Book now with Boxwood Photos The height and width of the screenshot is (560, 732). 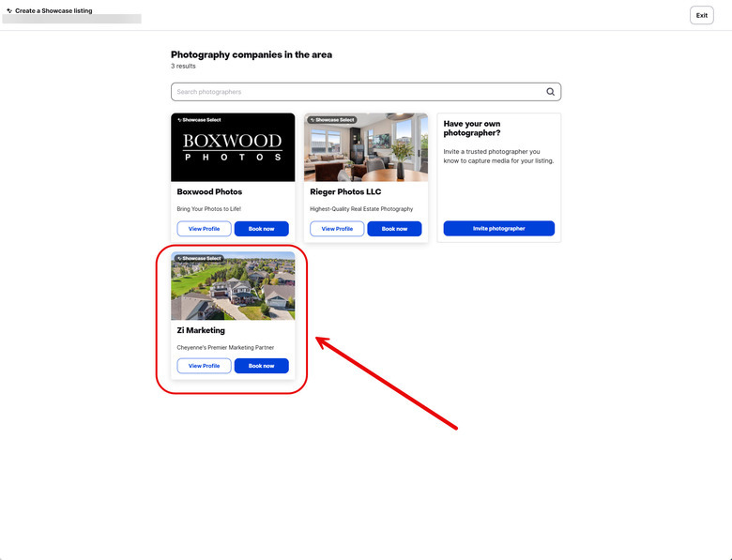click(262, 229)
